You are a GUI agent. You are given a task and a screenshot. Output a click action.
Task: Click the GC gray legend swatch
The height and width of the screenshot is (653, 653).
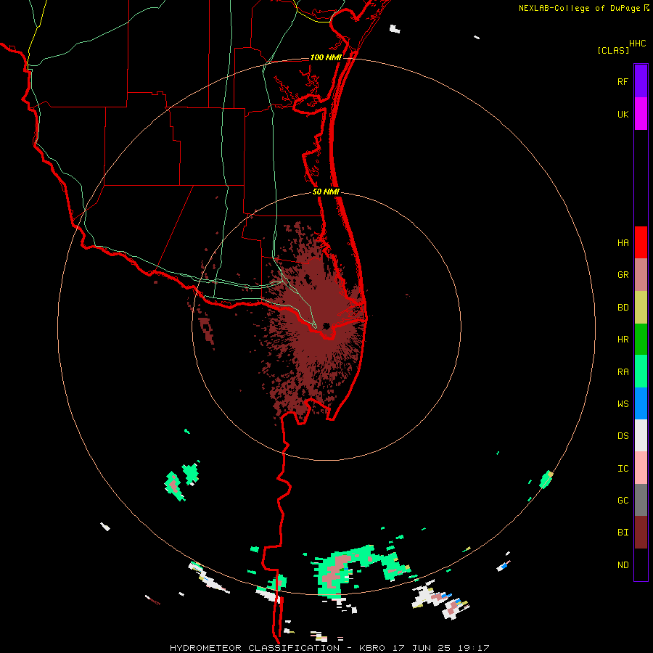[641, 500]
